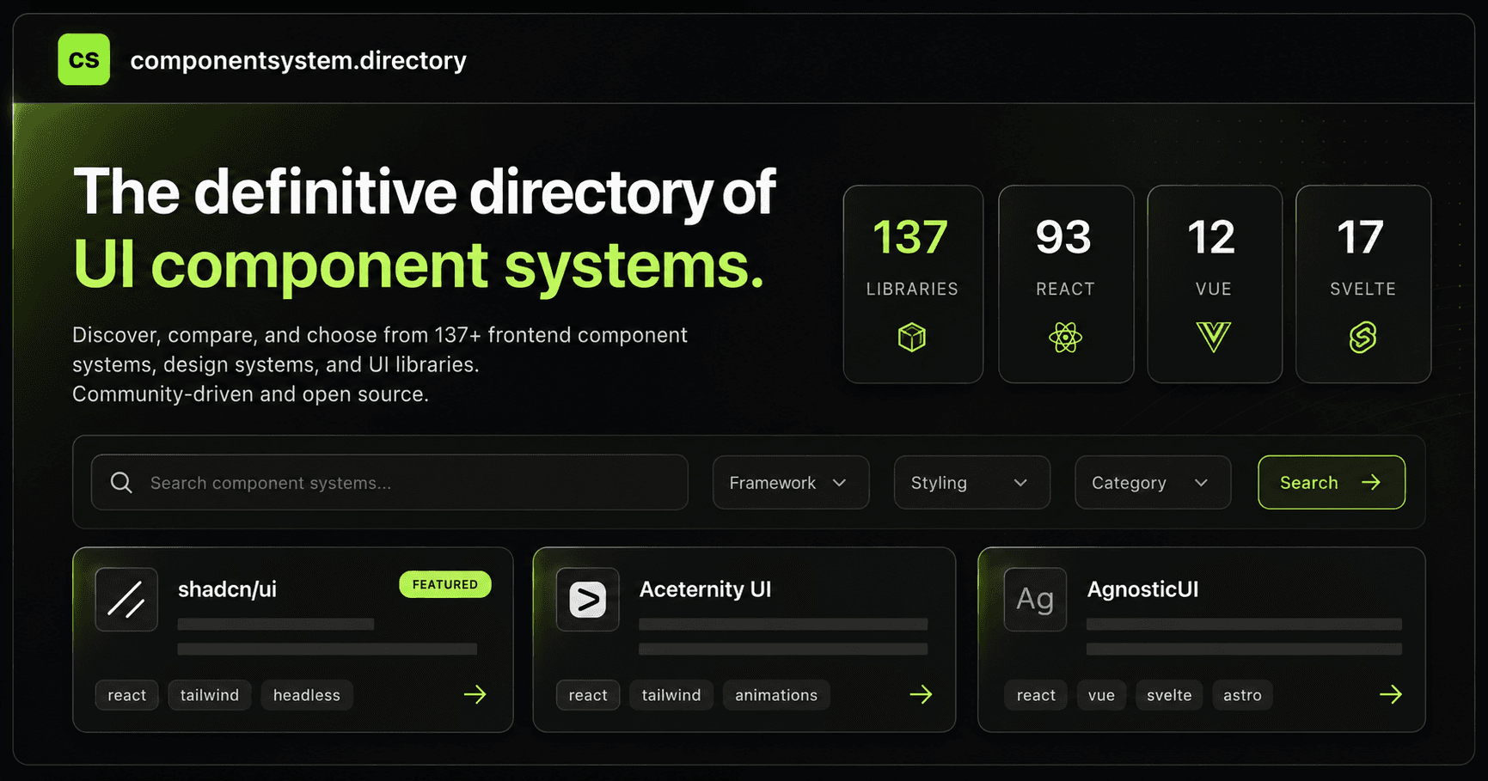Image resolution: width=1488 pixels, height=781 pixels.
Task: Click the 'UI component systems.' green heading
Action: pos(419,265)
